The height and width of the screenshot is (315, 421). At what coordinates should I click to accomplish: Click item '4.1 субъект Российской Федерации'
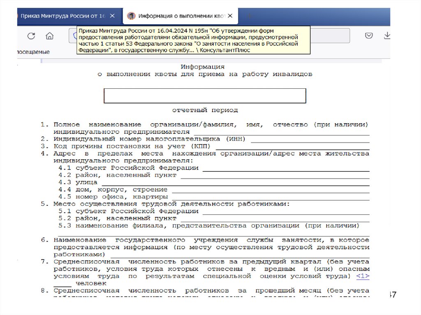tap(129, 168)
